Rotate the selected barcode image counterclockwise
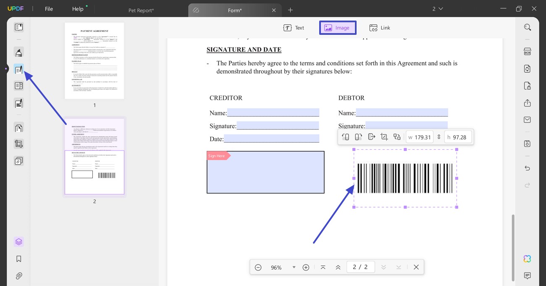 coord(346,137)
